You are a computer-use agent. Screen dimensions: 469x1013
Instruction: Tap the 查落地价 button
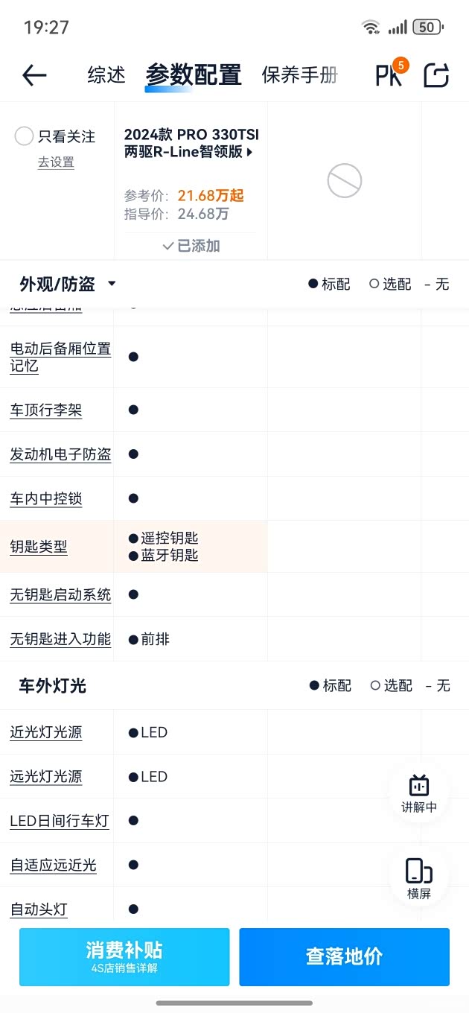tap(344, 956)
